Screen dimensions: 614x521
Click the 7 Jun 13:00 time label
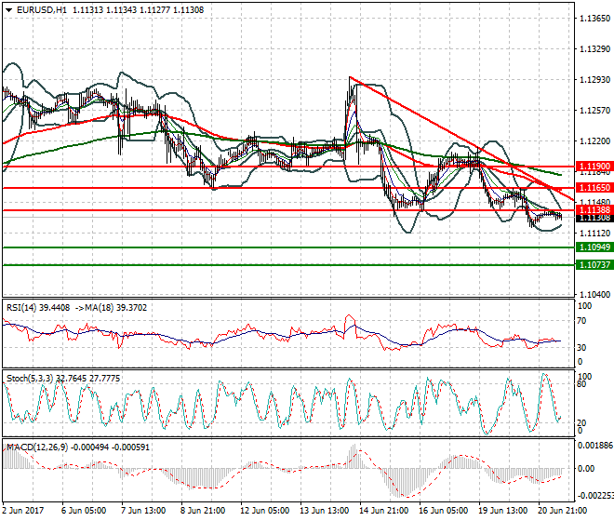click(x=143, y=511)
